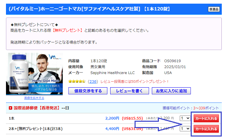The image size is (226, 139).
Task: Open the 236 reviews link
Action: click(x=93, y=82)
